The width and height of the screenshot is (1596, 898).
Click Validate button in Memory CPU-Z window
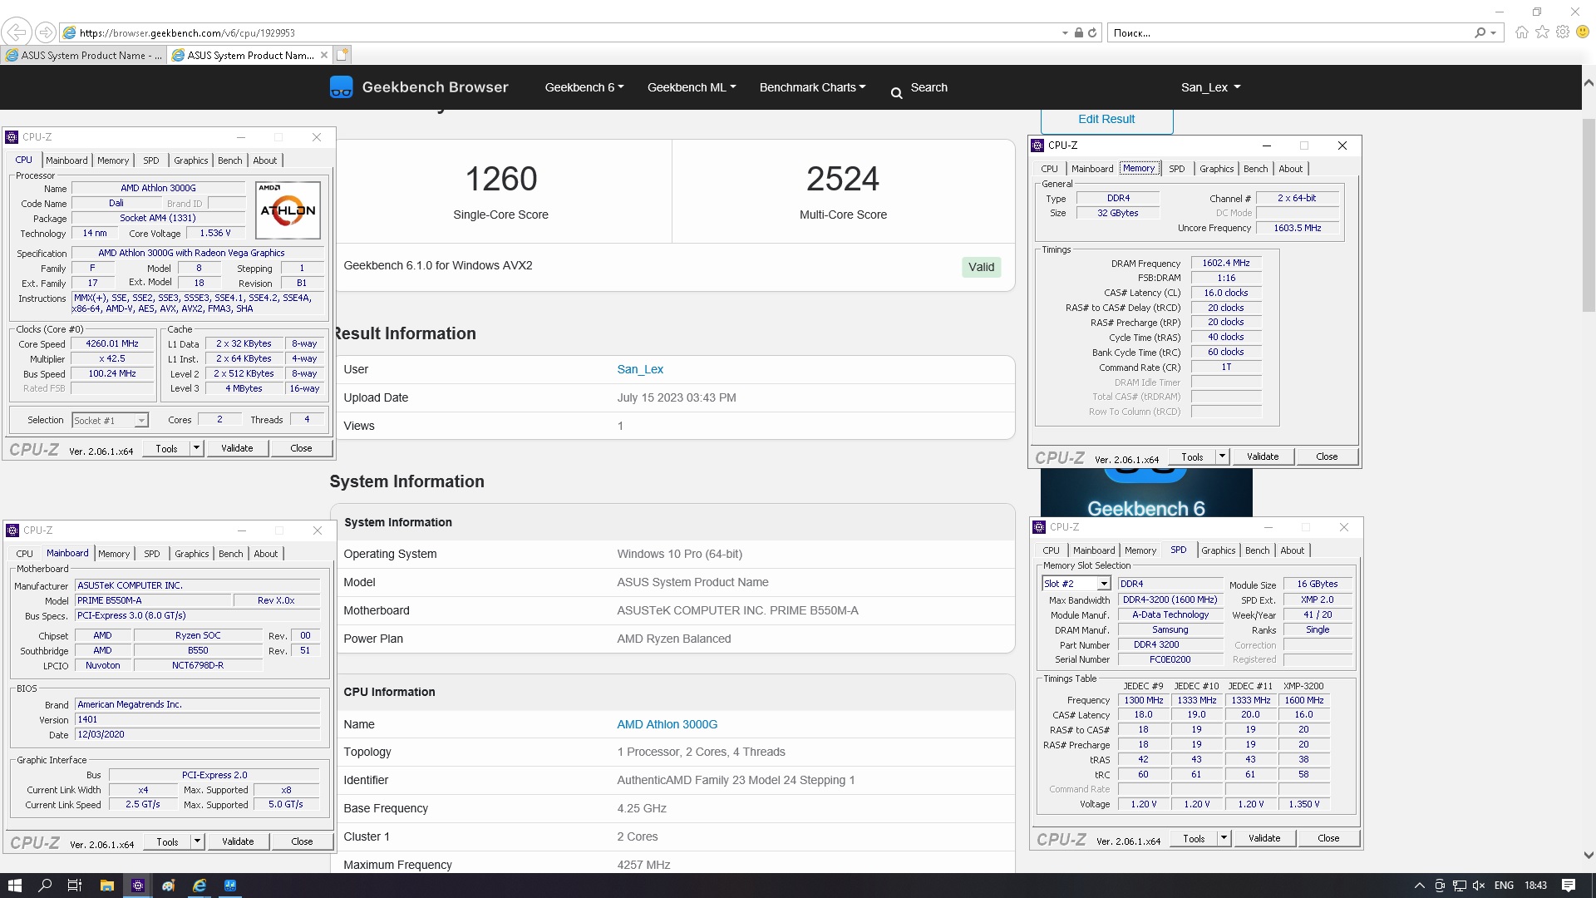pyautogui.click(x=1263, y=456)
